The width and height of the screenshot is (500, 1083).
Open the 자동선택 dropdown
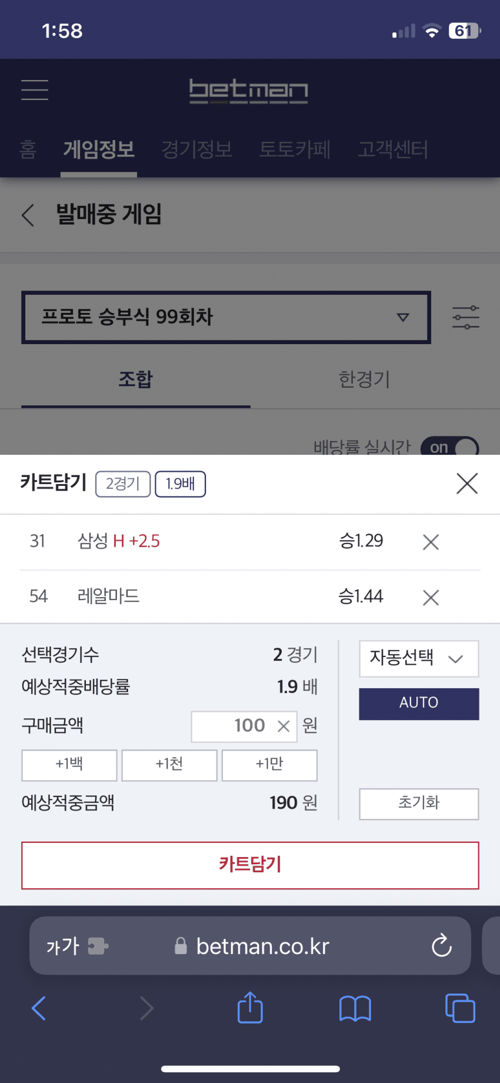click(x=419, y=659)
